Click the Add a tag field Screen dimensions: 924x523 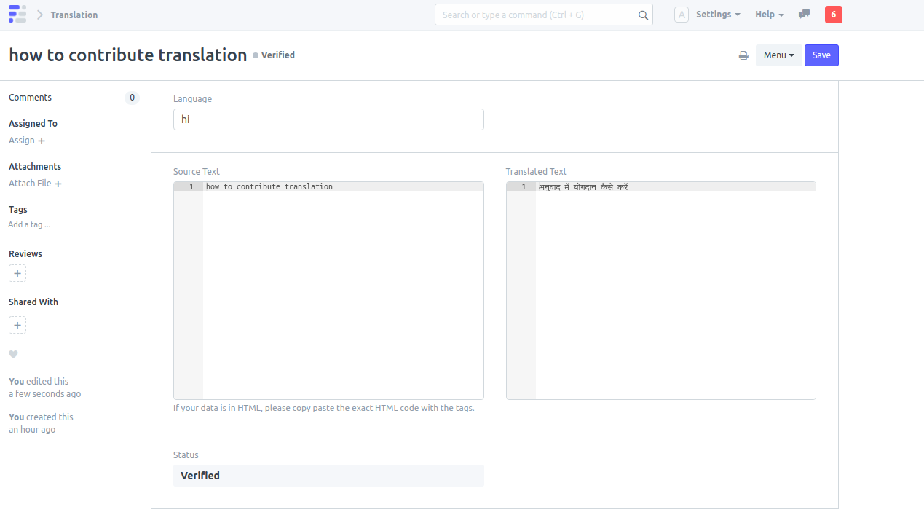click(x=29, y=225)
